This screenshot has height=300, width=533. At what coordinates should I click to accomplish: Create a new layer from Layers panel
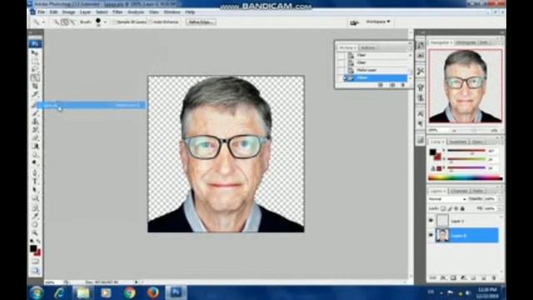(483, 277)
